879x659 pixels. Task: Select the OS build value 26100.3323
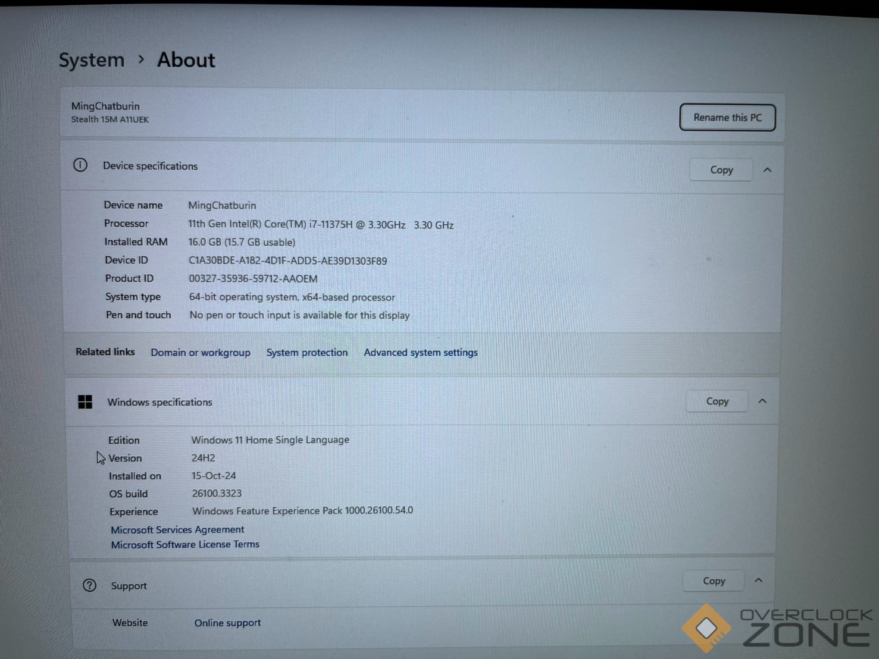click(217, 493)
